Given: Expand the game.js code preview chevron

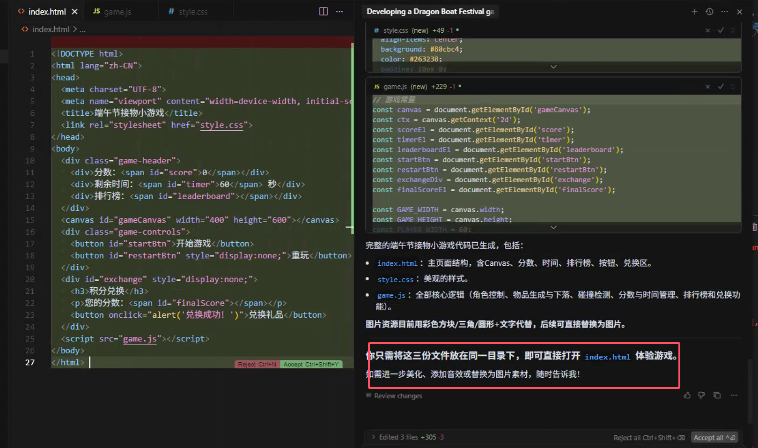Looking at the screenshot, I should point(553,227).
